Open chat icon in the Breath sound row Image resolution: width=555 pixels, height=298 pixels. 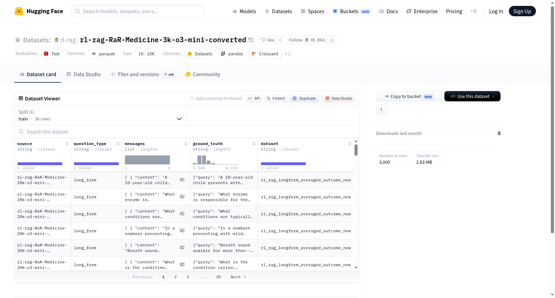click(x=182, y=248)
